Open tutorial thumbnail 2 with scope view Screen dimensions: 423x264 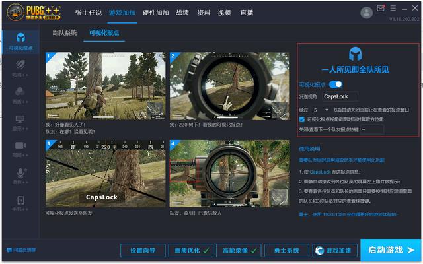230,86
